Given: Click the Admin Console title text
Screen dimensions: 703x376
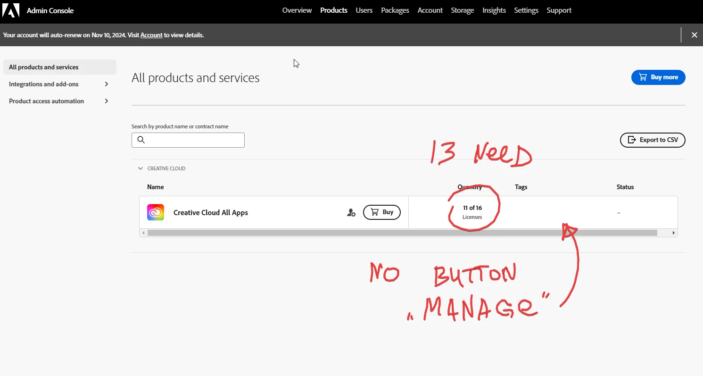Looking at the screenshot, I should pos(50,10).
